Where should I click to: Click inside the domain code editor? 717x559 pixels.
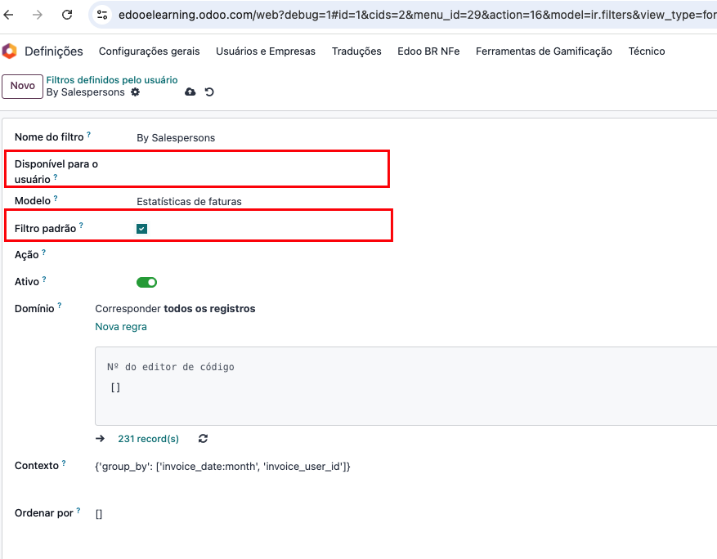(x=406, y=387)
